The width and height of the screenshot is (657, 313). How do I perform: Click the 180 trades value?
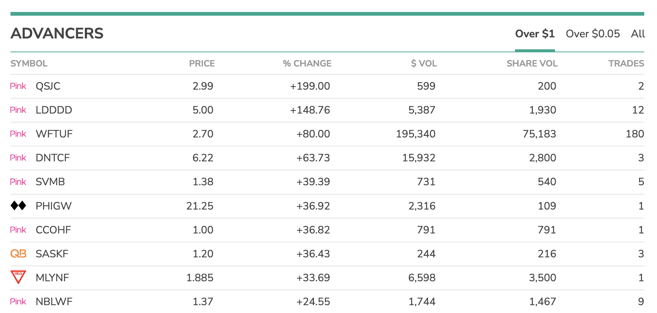635,134
